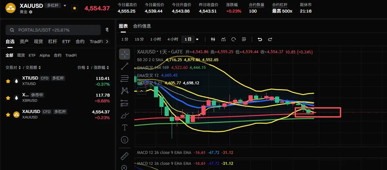This screenshot has width=387, height=170.
Task: Open the XTIUSD row in watchlist
Action: coord(57,81)
